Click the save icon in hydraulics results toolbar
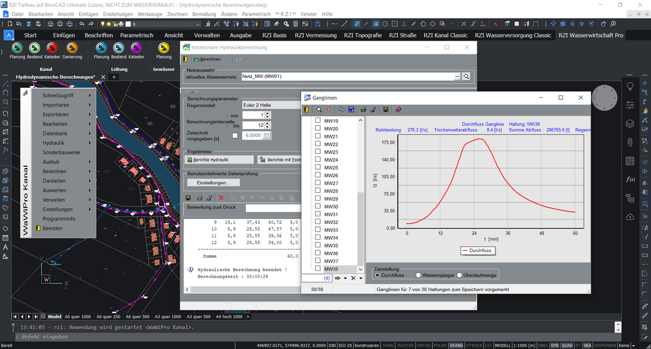651x349 pixels. [188, 198]
